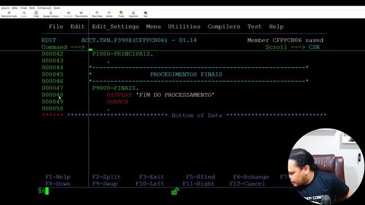Click F9=Swap function key
Screen dimensions: 365x205
point(105,184)
